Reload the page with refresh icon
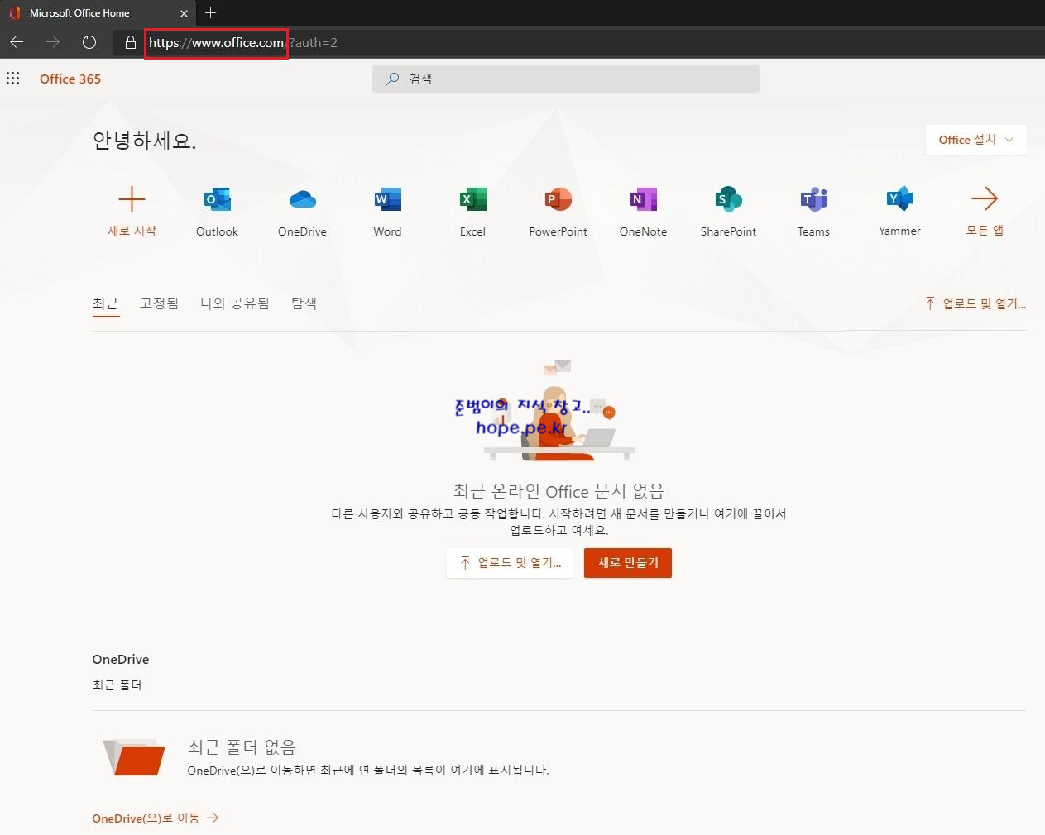1045x835 pixels. coord(89,42)
